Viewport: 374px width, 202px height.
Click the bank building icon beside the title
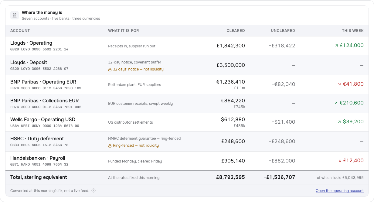pos(15,15)
